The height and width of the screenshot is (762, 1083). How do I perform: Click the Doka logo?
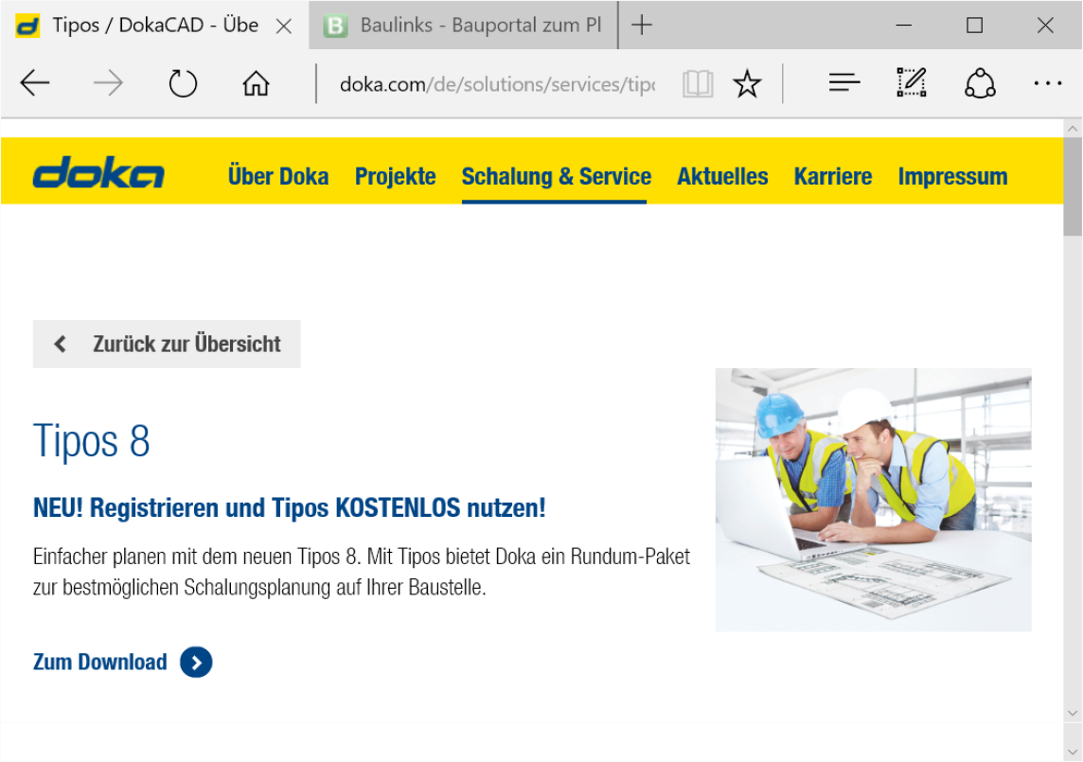[98, 172]
